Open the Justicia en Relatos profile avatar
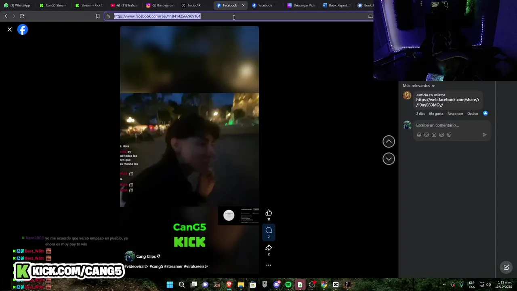 point(407,95)
